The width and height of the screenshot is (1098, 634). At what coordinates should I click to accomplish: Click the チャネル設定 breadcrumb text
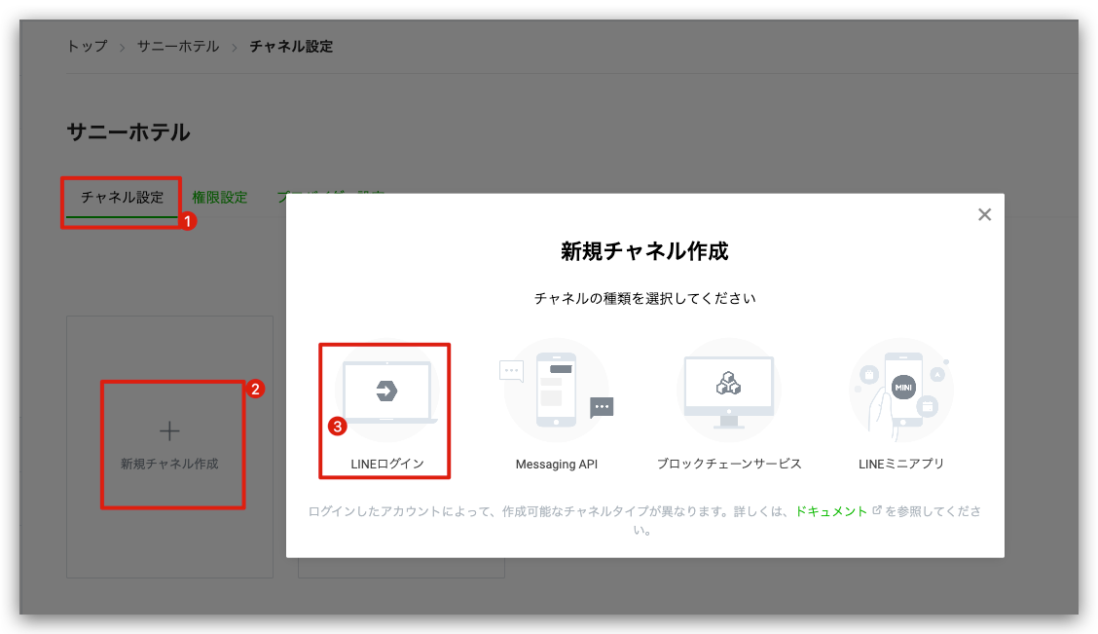[x=291, y=46]
